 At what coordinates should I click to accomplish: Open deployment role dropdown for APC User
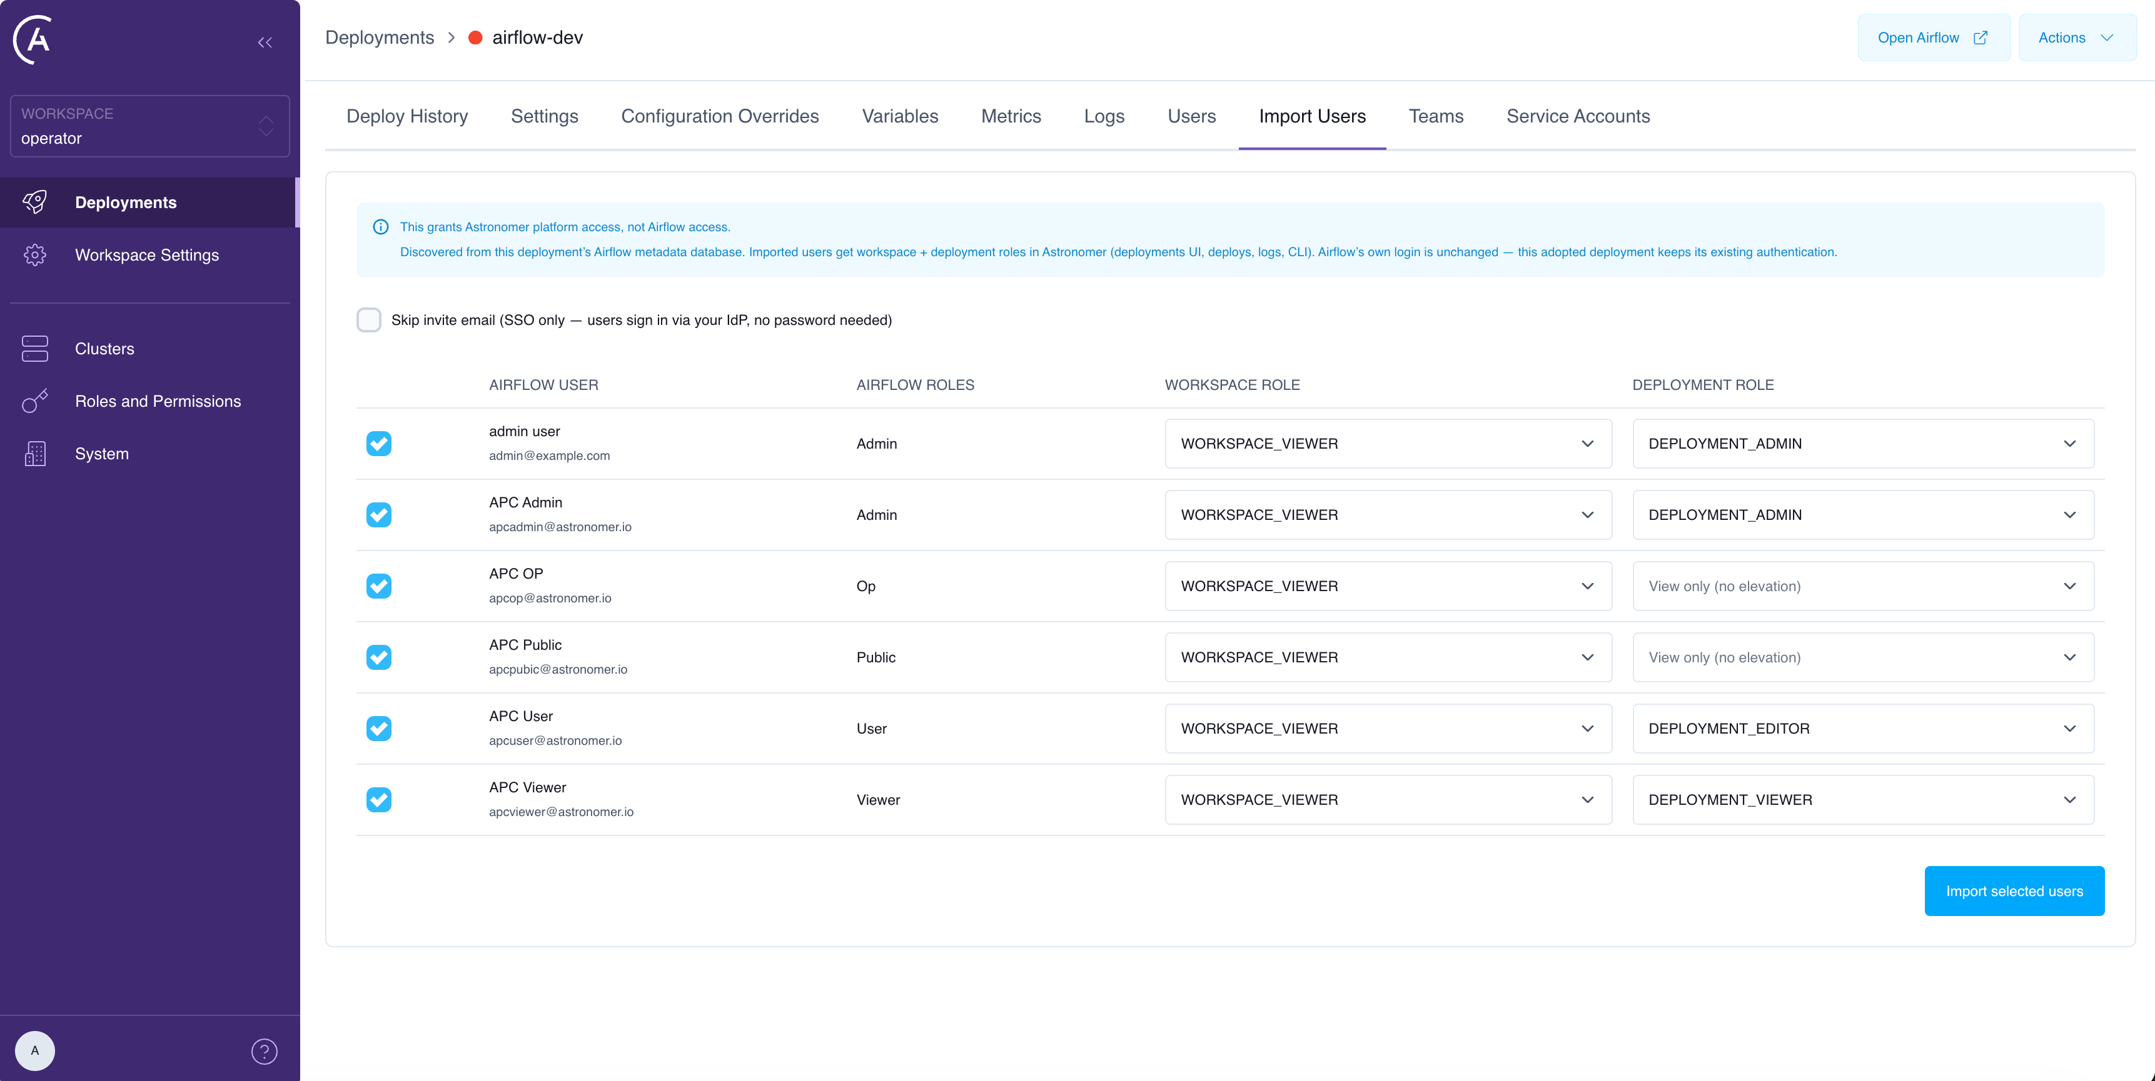pyautogui.click(x=1863, y=728)
